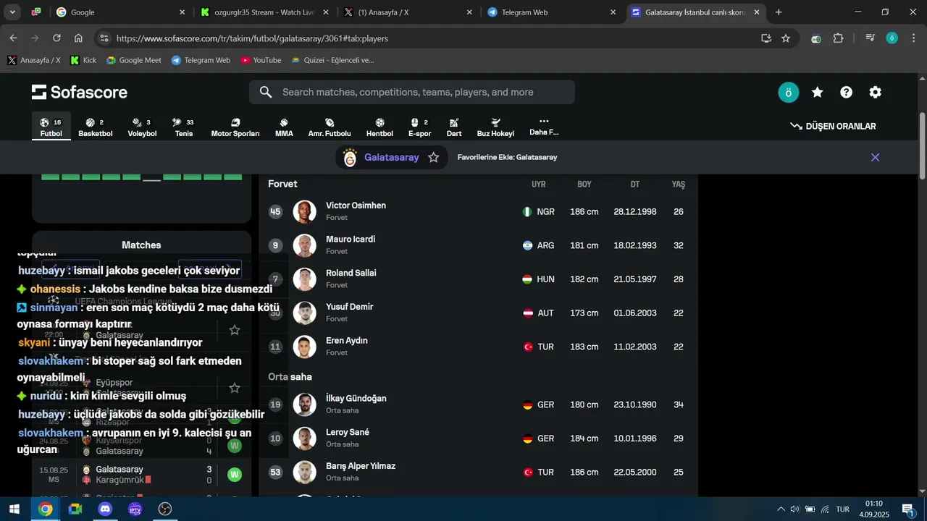
Task: Open the favorites star in header
Action: (x=818, y=93)
